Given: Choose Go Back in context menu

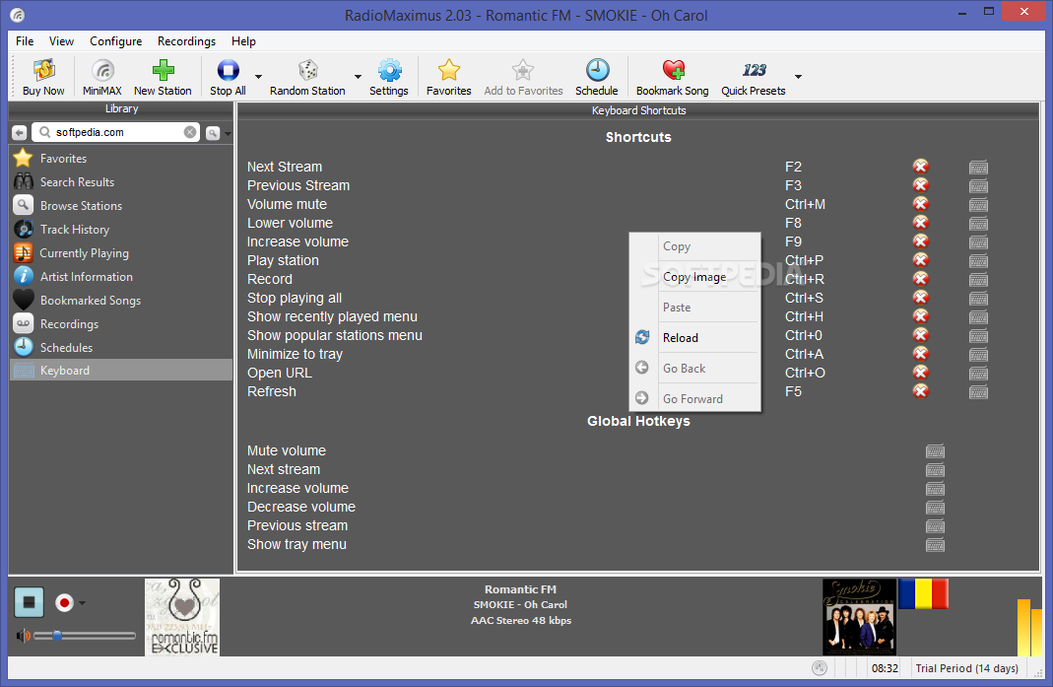Looking at the screenshot, I should click(694, 369).
